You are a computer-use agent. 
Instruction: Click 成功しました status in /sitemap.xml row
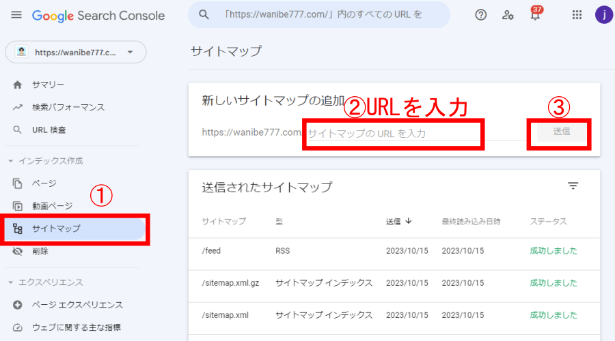[x=553, y=315]
